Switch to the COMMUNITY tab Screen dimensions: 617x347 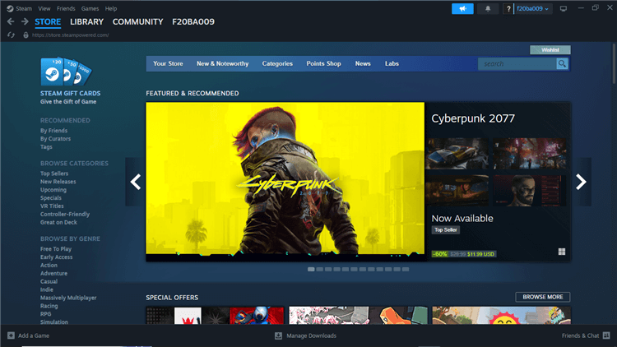[x=137, y=21]
